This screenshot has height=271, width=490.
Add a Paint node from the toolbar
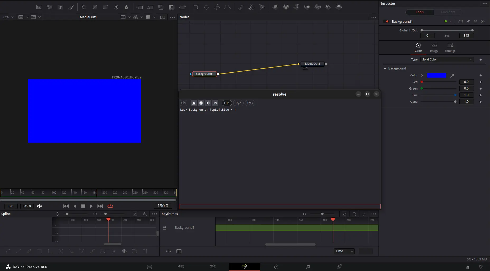click(71, 7)
